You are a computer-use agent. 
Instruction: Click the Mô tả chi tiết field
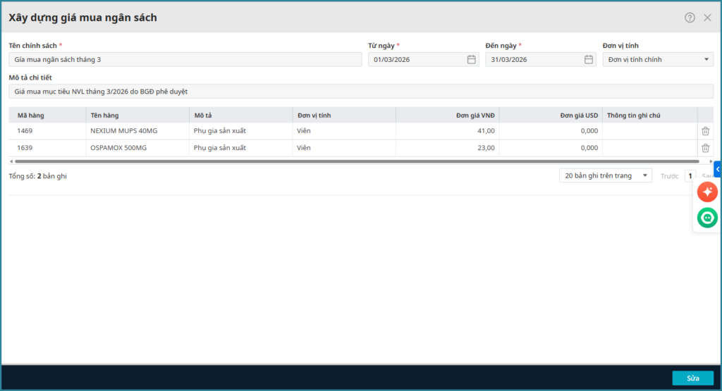click(360, 92)
